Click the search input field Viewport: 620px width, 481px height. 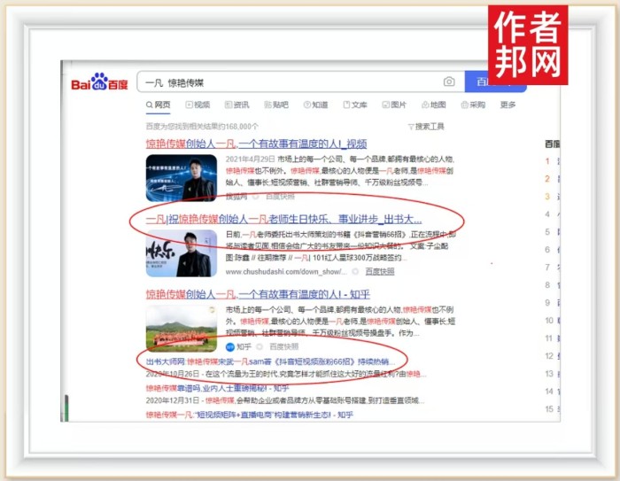pyautogui.click(x=292, y=82)
